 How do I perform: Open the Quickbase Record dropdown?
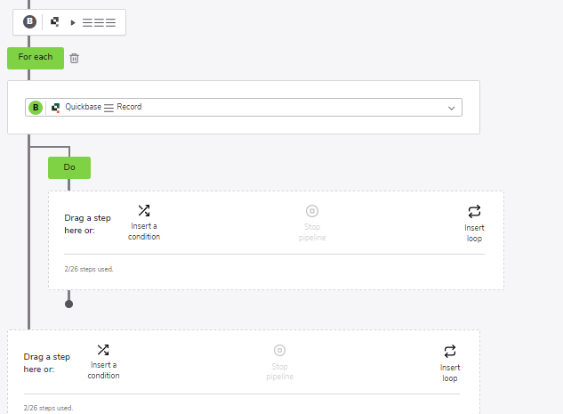[x=244, y=107]
